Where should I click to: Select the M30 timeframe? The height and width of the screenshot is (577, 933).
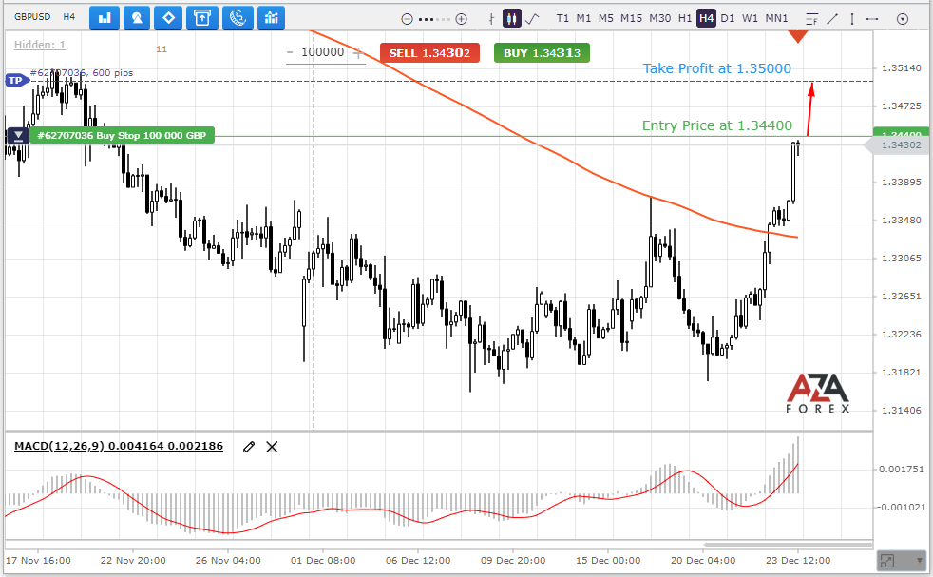[x=660, y=18]
